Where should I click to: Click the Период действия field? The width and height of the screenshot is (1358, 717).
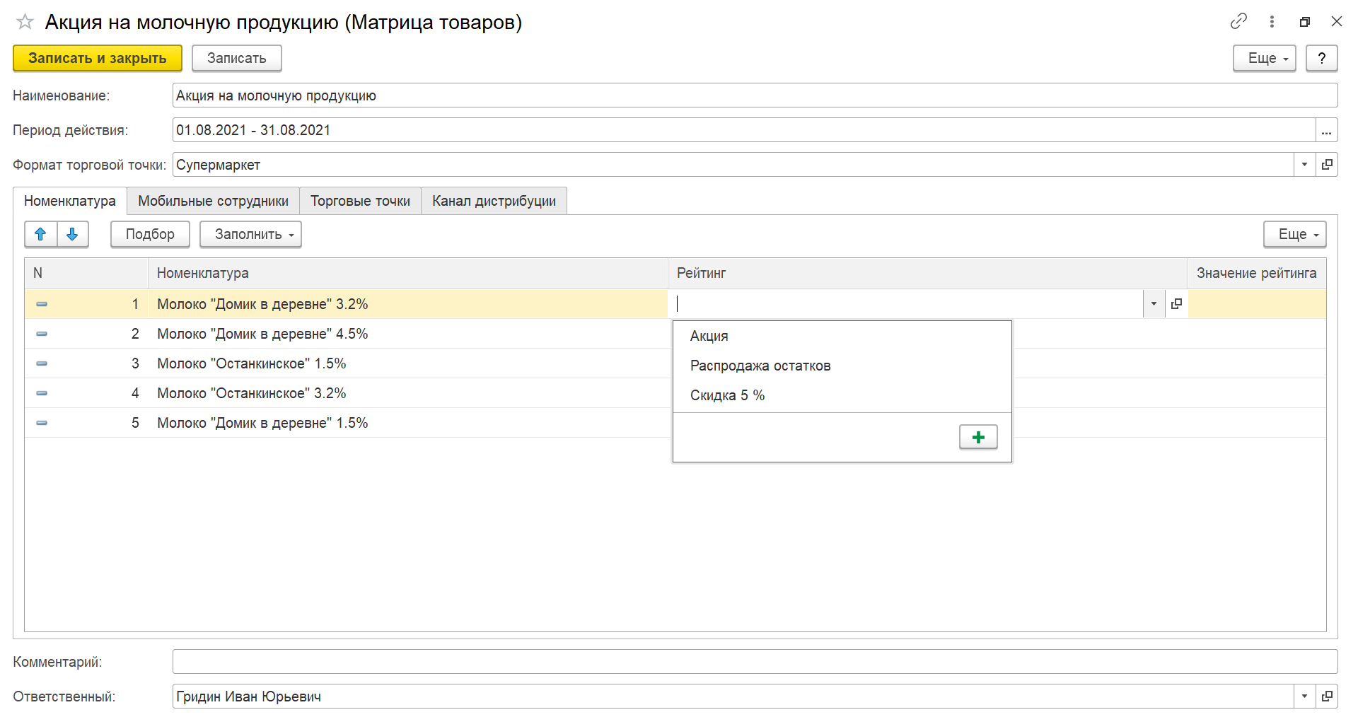(x=744, y=130)
